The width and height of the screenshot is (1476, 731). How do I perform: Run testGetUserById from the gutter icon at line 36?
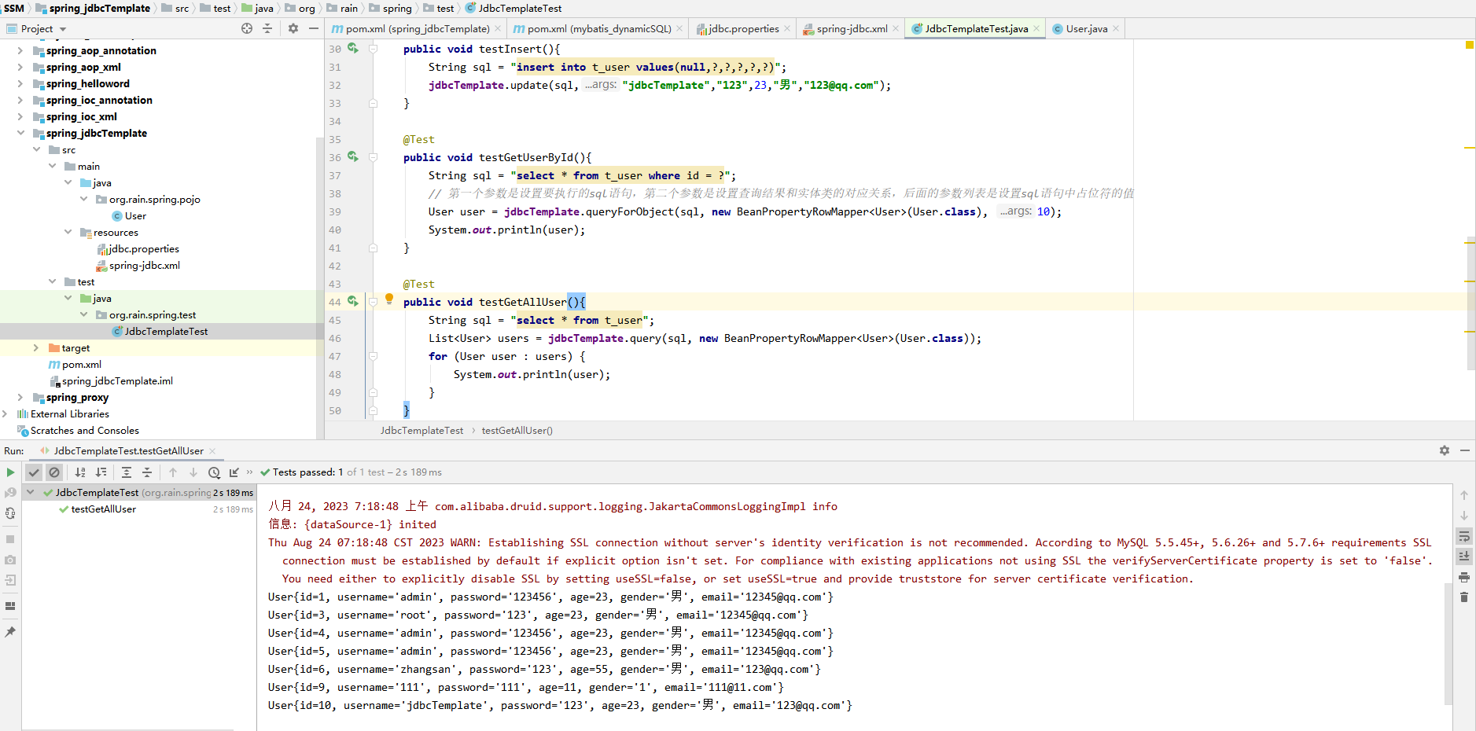(353, 157)
